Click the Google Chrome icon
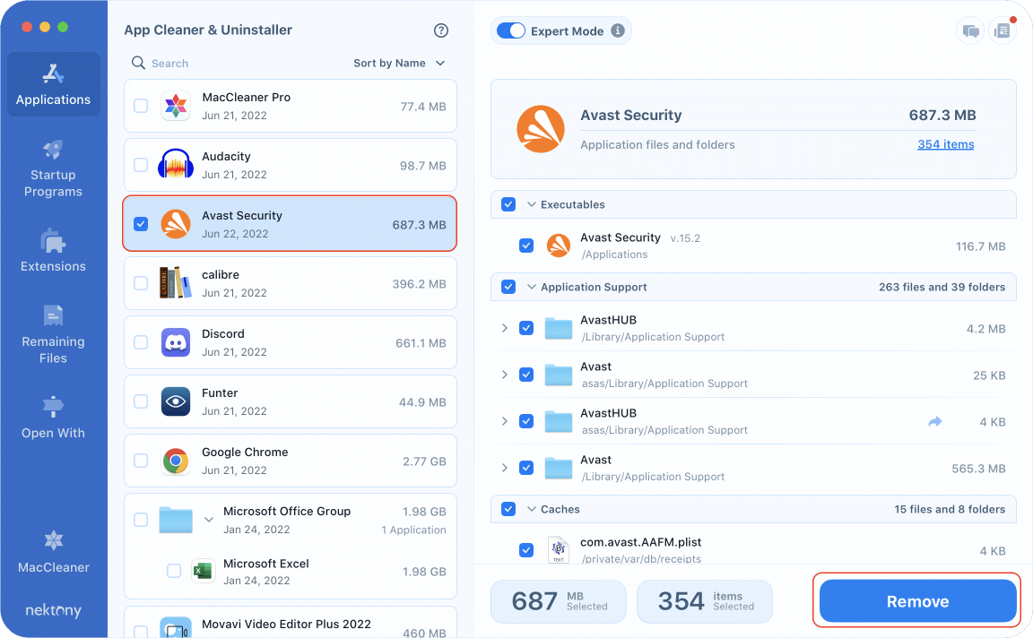Screen dimensions: 1033x638 pos(176,461)
